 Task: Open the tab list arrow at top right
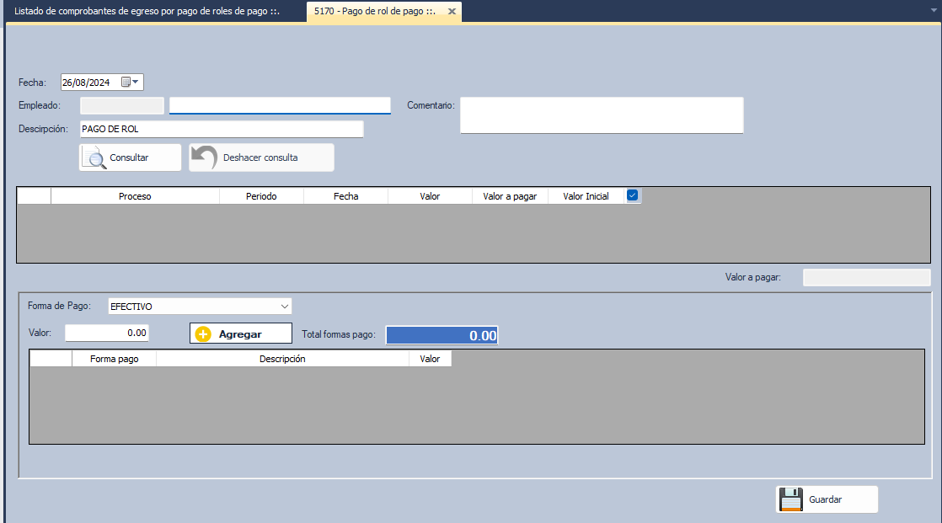[933, 12]
